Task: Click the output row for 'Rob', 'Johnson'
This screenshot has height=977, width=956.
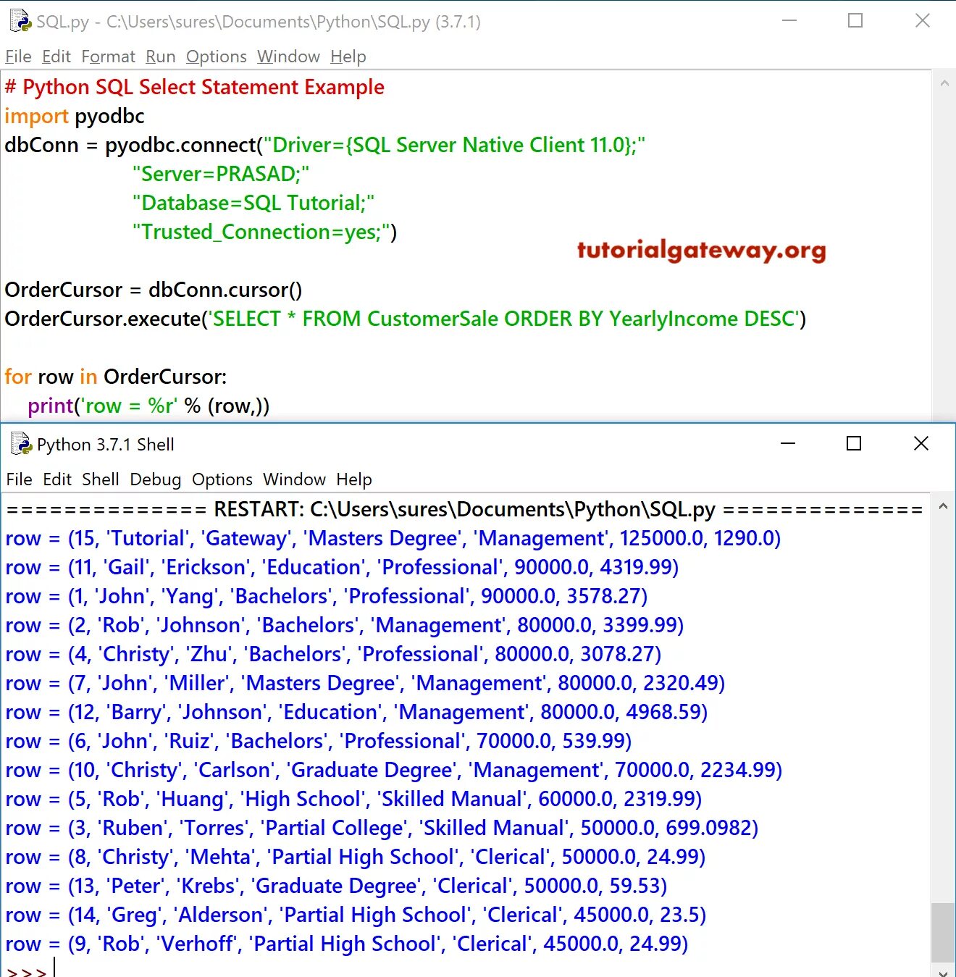Action: click(344, 625)
